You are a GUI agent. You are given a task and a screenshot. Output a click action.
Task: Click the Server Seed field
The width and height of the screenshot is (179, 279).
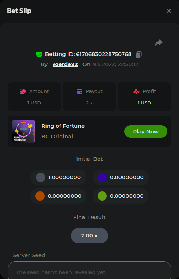pyautogui.click(x=89, y=270)
